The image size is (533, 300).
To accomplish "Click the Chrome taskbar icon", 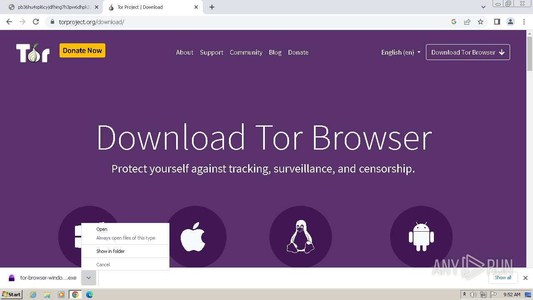I will 75,295.
